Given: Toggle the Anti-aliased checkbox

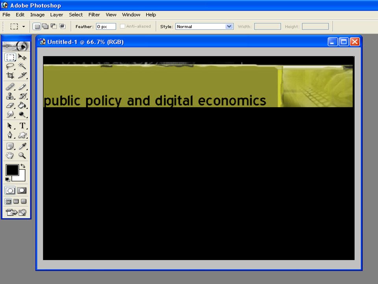Looking at the screenshot, I should click(x=122, y=26).
